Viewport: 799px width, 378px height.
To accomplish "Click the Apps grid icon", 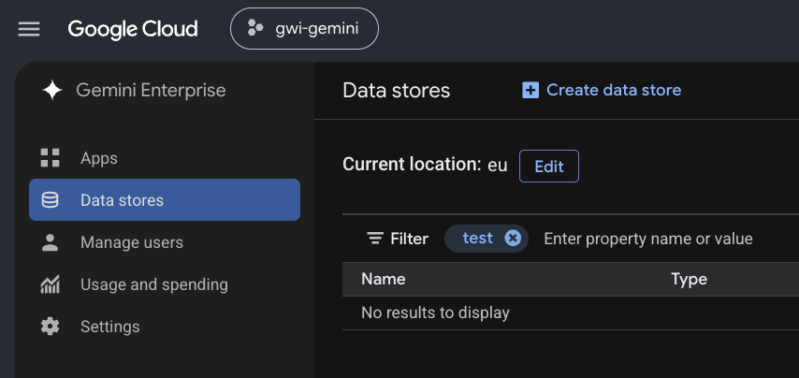I will click(x=50, y=158).
